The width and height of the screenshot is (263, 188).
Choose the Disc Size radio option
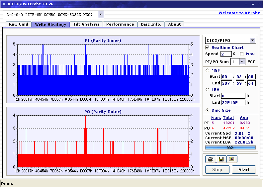click(x=208, y=110)
